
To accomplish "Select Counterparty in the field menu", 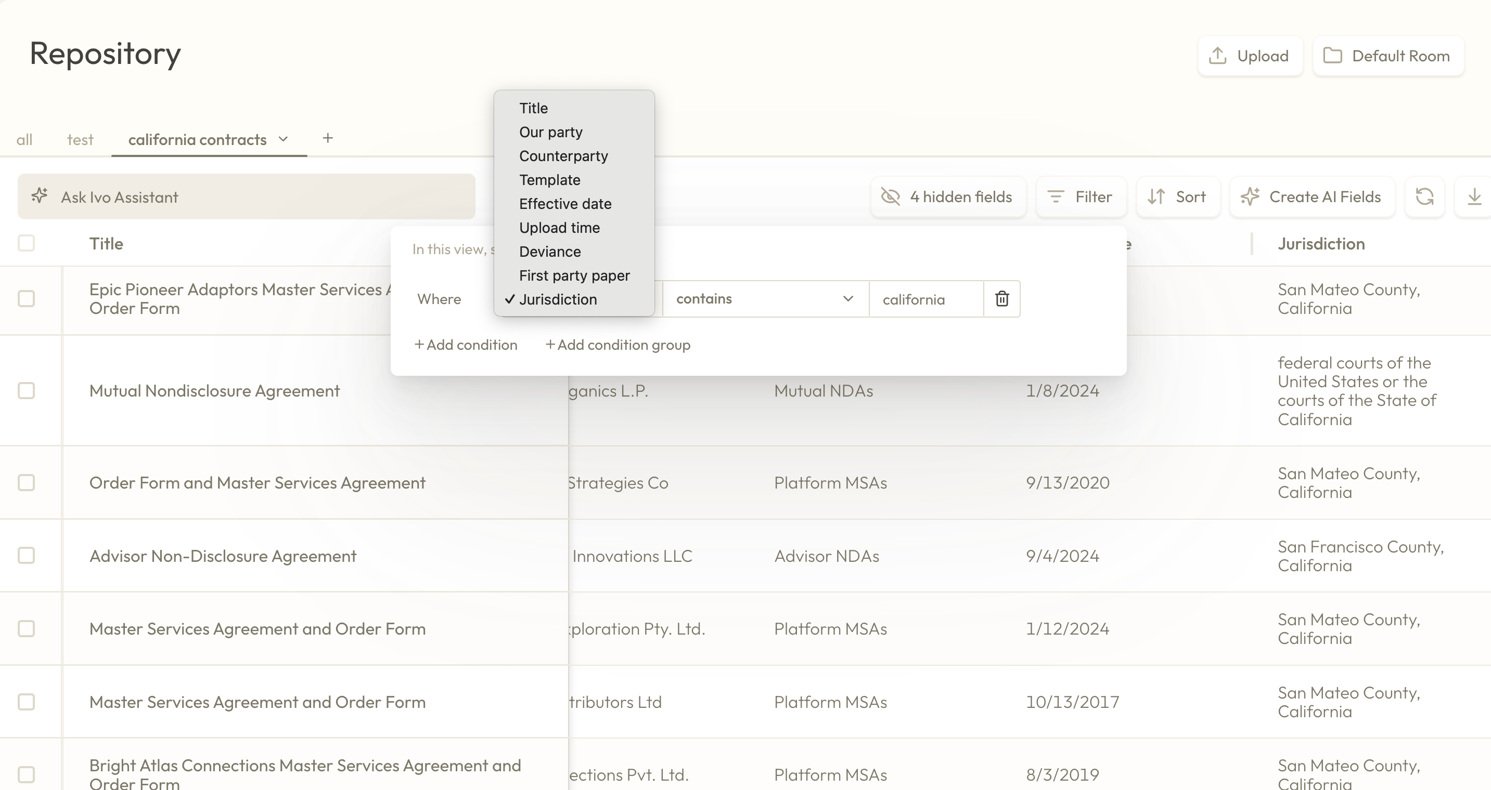I will [564, 155].
